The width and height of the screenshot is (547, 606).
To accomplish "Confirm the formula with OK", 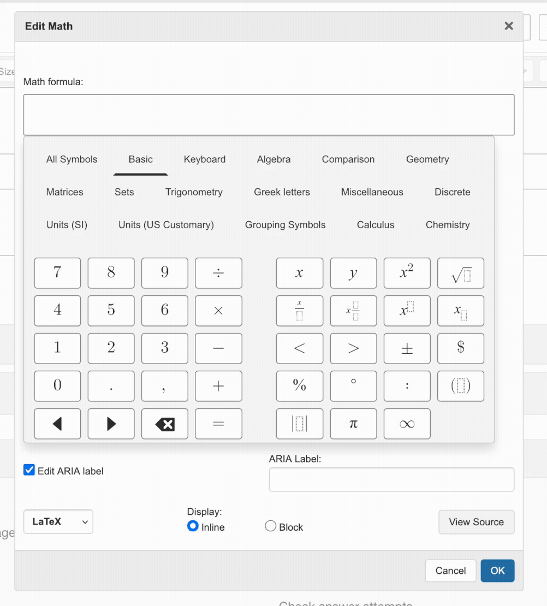I will pos(497,571).
